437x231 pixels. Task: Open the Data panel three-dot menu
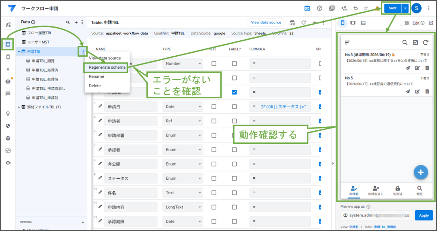coord(82,22)
